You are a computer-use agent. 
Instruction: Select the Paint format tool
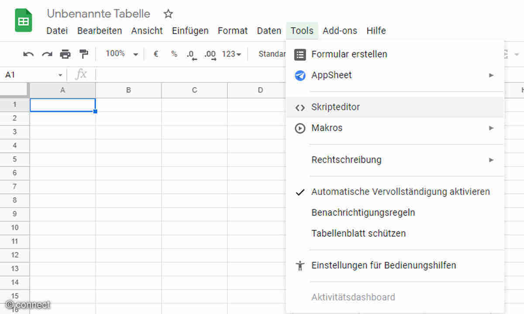point(83,54)
